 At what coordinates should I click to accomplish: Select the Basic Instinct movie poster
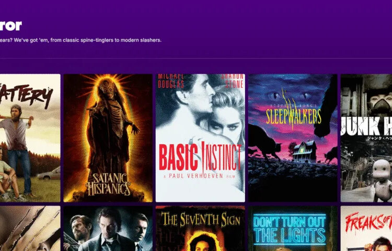click(x=200, y=138)
